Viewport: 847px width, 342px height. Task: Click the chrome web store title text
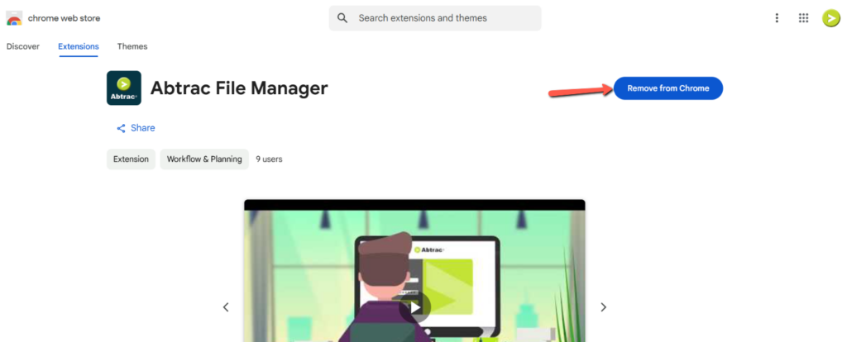[x=64, y=18]
